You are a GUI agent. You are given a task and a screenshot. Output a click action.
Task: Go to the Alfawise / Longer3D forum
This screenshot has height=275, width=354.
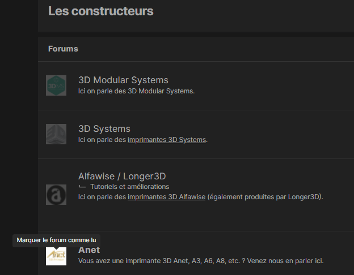coord(122,177)
